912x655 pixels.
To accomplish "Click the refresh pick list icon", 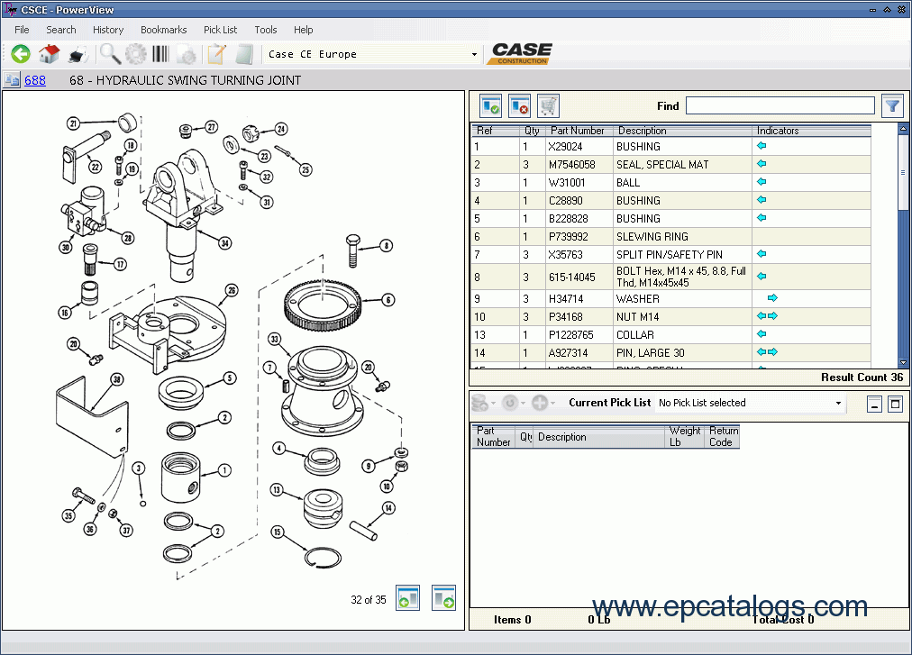I will pos(509,403).
